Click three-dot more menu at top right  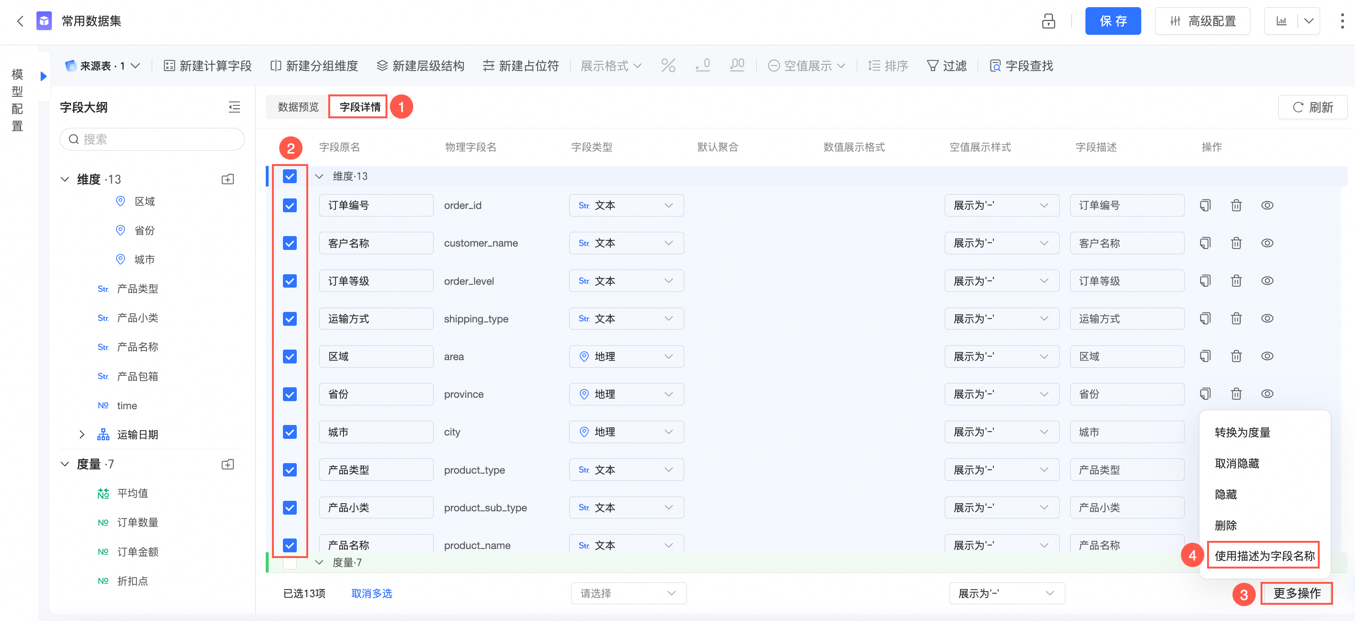click(1342, 21)
